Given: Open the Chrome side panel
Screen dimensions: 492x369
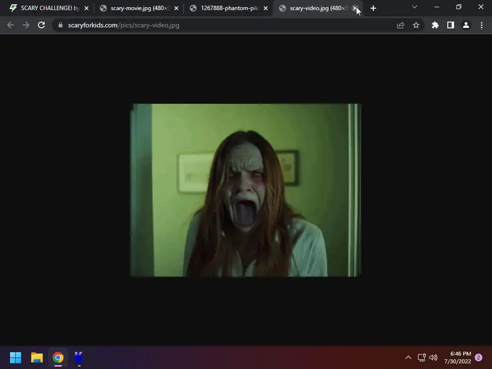Looking at the screenshot, I should 451,25.
